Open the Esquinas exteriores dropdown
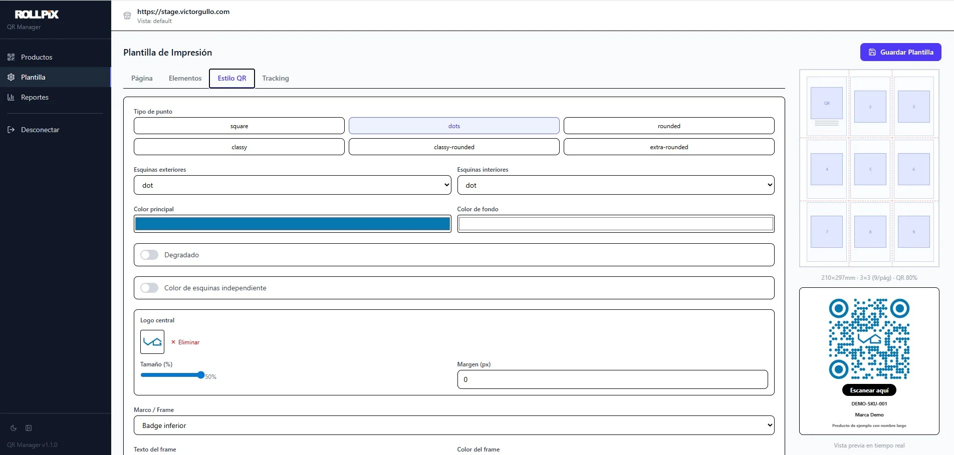The height and width of the screenshot is (455, 954). (293, 185)
